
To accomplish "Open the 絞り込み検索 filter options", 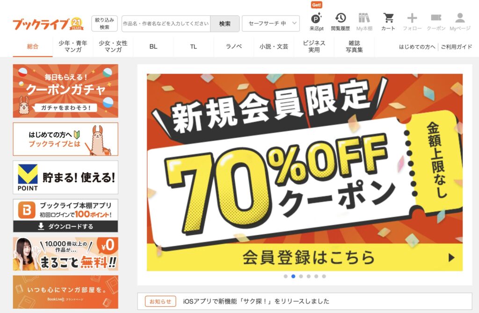I will (104, 23).
